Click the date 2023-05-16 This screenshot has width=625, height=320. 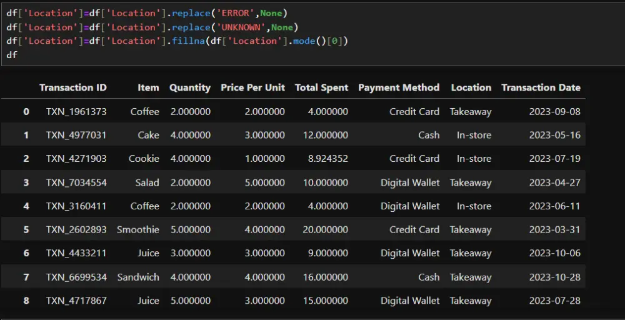coord(554,135)
